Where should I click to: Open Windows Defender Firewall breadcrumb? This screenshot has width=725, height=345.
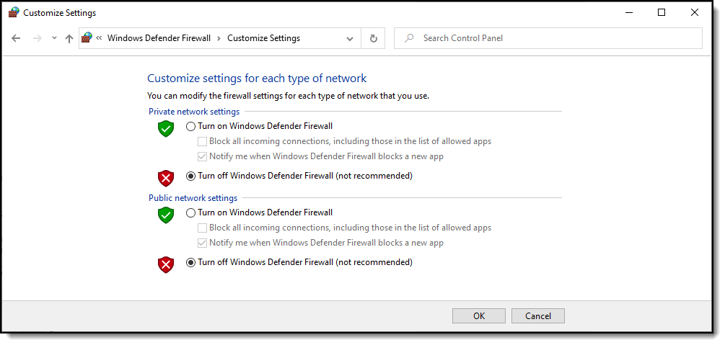(159, 38)
